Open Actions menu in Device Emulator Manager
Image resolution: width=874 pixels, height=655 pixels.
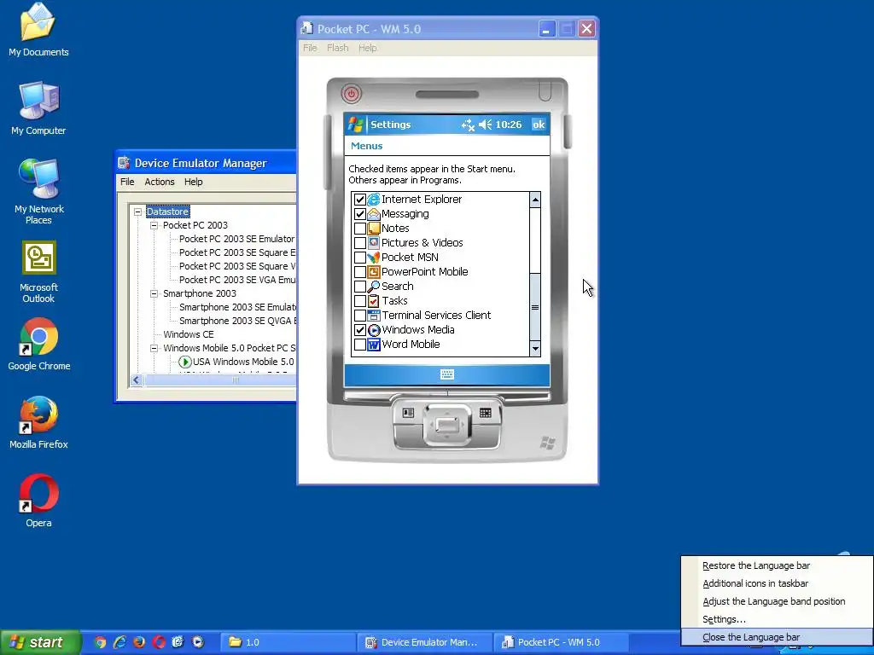160,182
